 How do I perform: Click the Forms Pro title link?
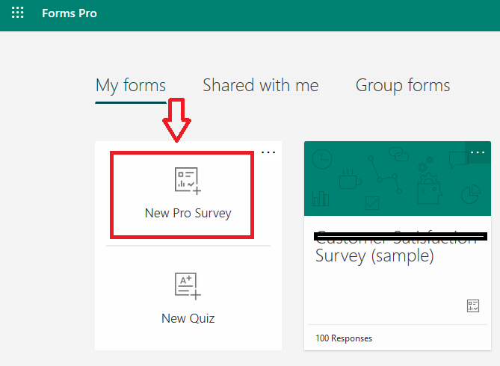(70, 13)
